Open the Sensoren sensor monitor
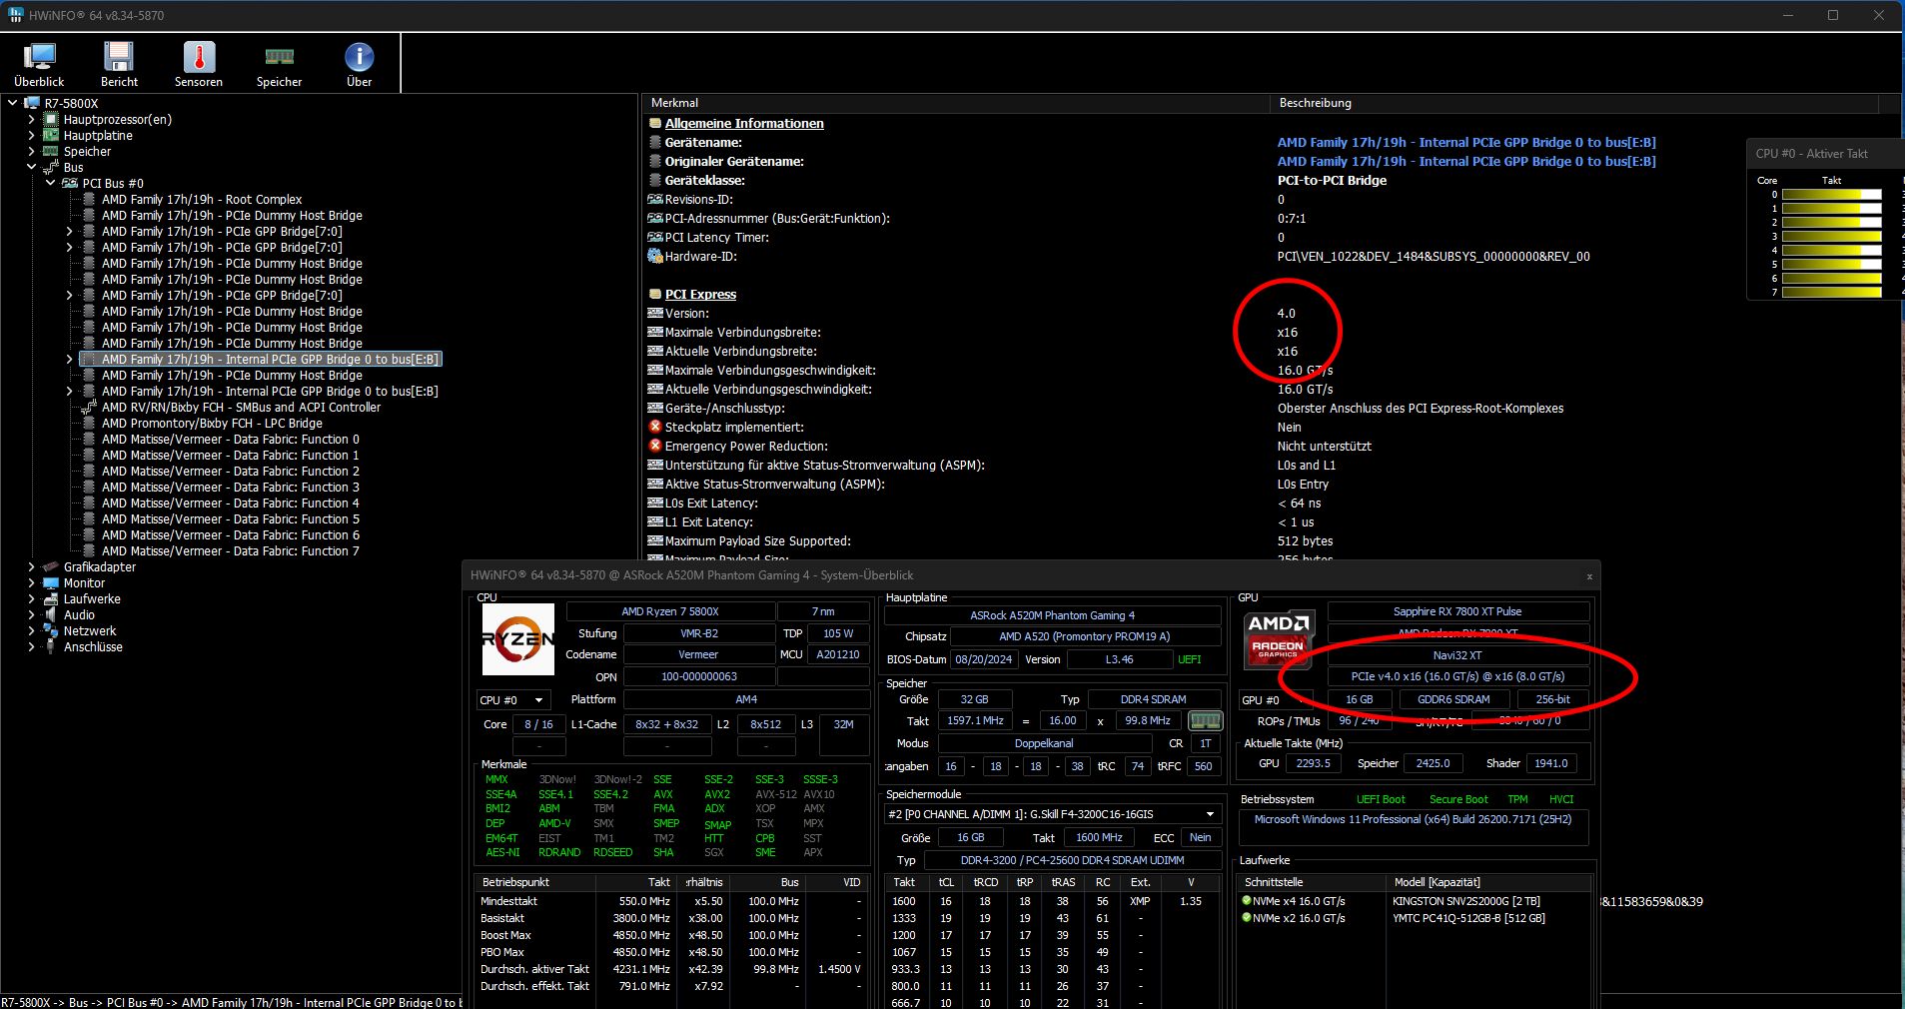This screenshot has width=1905, height=1009. click(x=199, y=65)
